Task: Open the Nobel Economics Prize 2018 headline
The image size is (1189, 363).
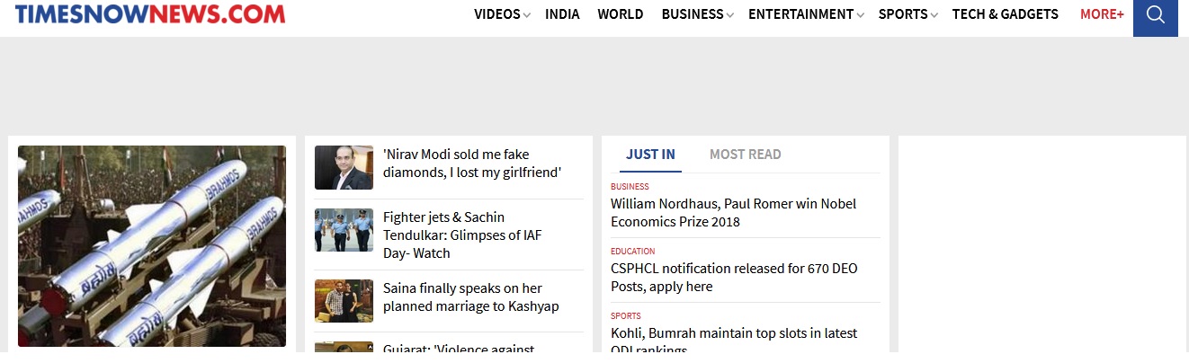Action: 733,213
